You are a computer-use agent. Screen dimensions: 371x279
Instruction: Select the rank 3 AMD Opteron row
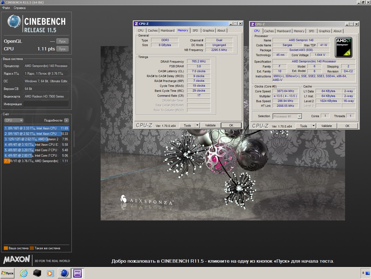click(37, 139)
